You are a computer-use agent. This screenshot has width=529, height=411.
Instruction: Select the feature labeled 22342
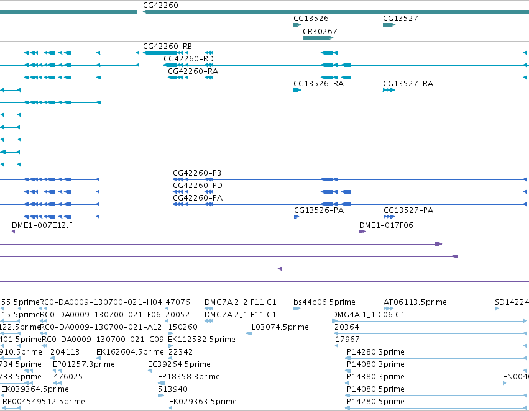(x=180, y=352)
